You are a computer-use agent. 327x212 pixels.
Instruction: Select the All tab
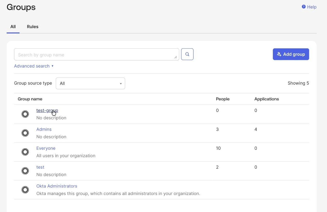(13, 27)
